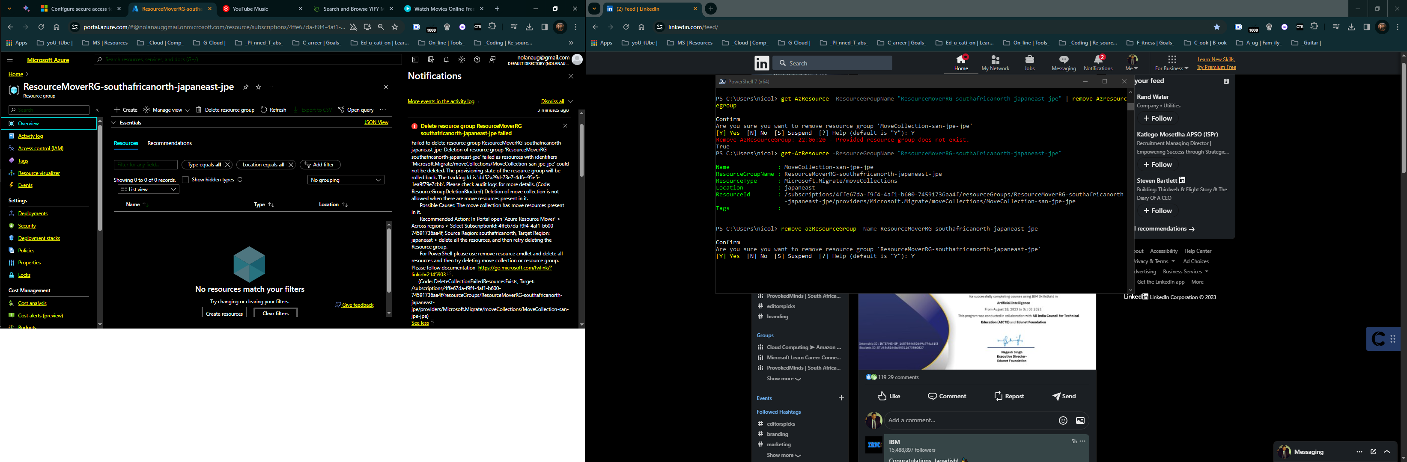The width and height of the screenshot is (1407, 462).
Task: Switch to Resources tab
Action: pyautogui.click(x=125, y=143)
